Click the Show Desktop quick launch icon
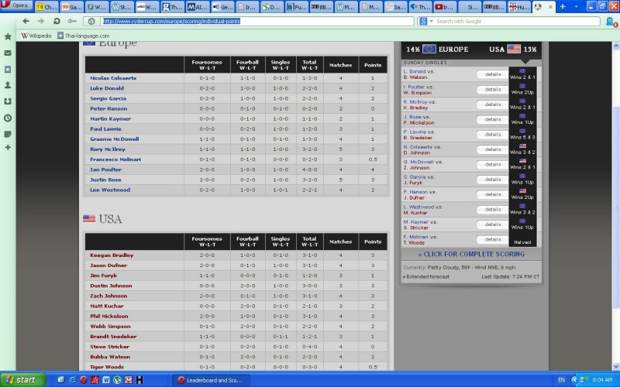Viewport: 620px width, 387px height. click(x=61, y=380)
